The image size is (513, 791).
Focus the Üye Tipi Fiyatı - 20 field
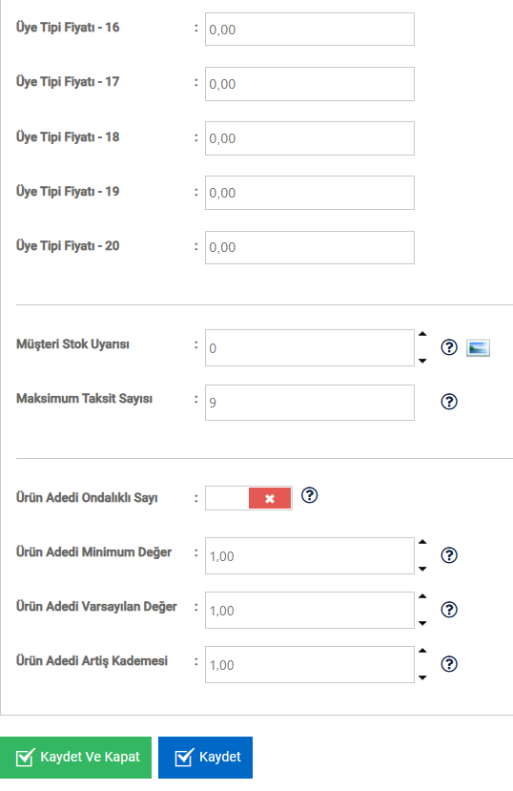[310, 248]
